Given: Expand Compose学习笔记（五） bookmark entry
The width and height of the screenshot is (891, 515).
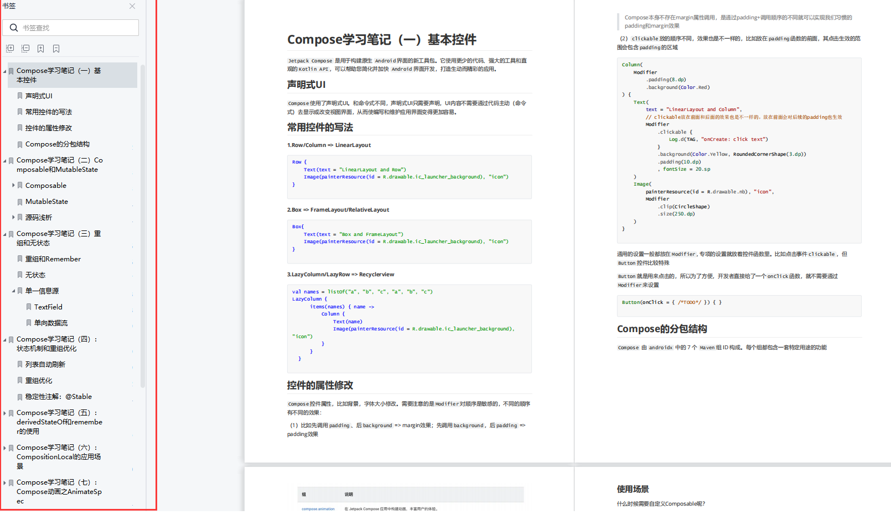Looking at the screenshot, I should 4,413.
